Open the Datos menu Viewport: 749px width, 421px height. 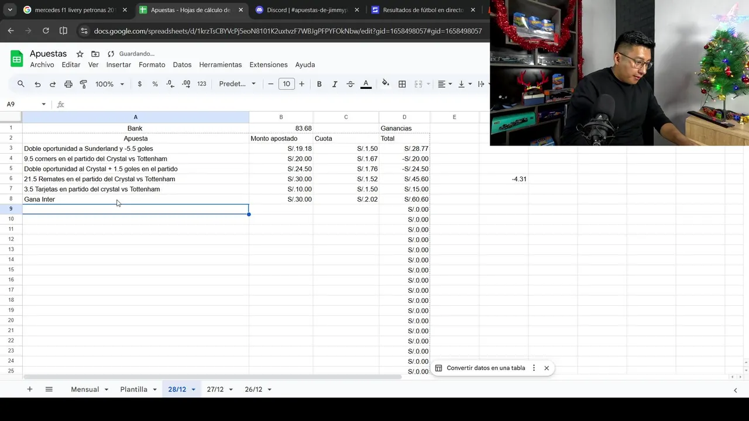pos(182,65)
